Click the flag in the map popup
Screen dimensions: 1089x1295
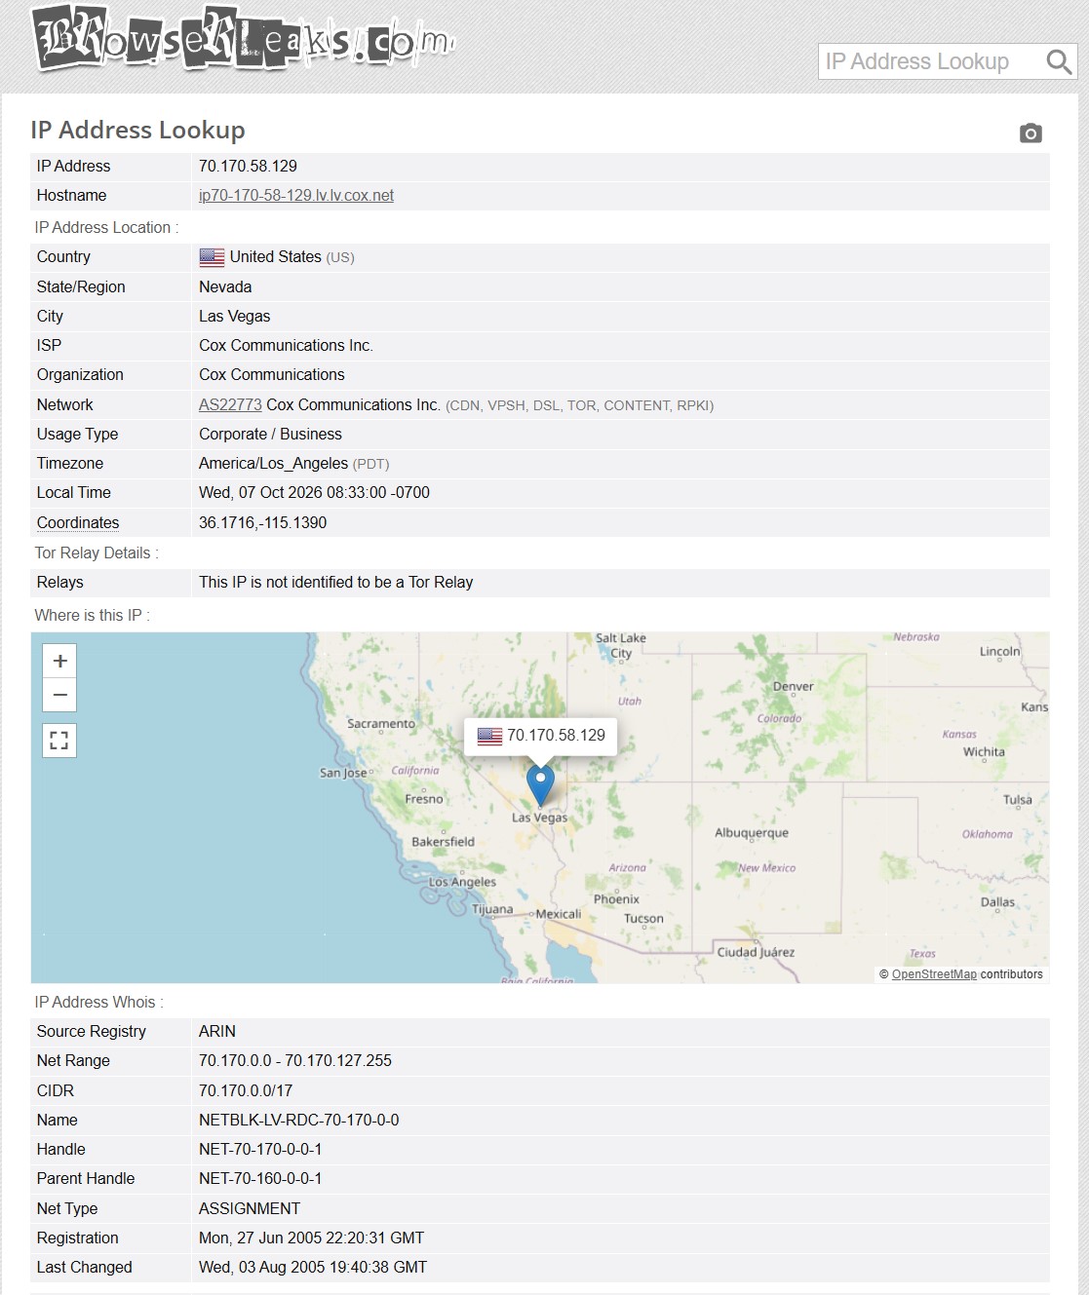point(489,736)
